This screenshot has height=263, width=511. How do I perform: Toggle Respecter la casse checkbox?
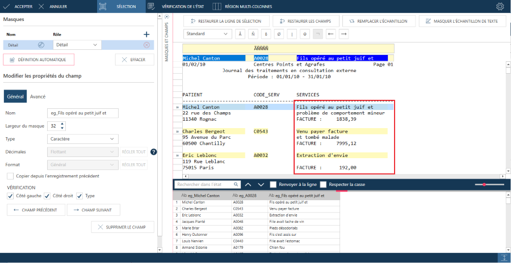click(x=324, y=184)
